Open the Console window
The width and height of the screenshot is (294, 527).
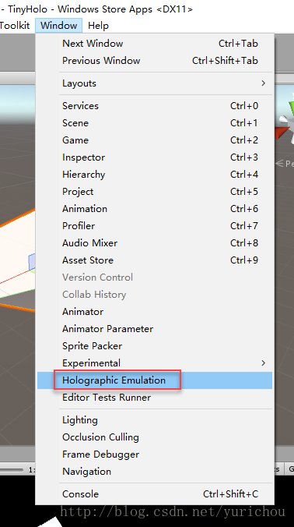[x=155, y=494]
